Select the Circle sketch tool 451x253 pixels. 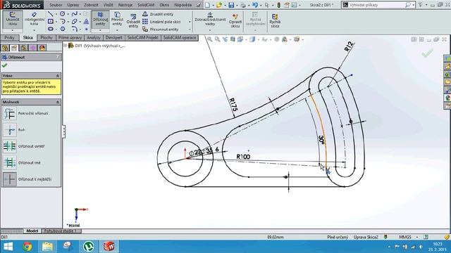(x=63, y=14)
